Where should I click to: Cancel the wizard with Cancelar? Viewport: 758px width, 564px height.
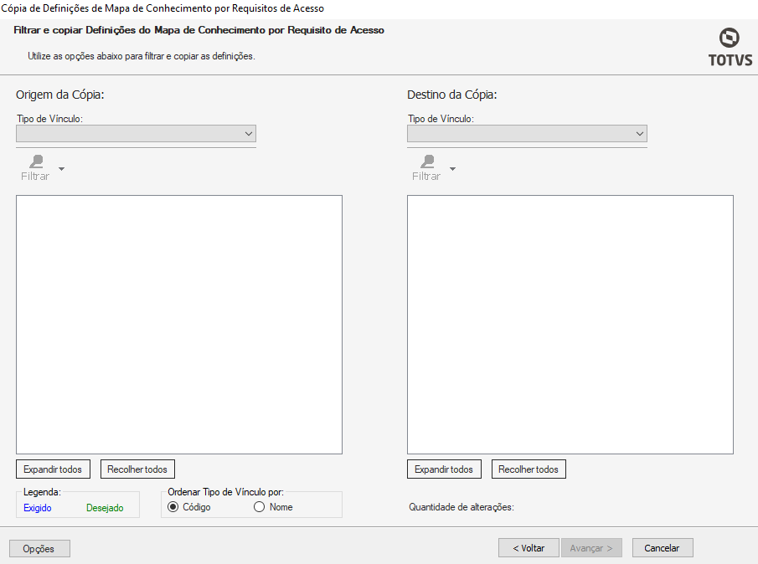[663, 548]
